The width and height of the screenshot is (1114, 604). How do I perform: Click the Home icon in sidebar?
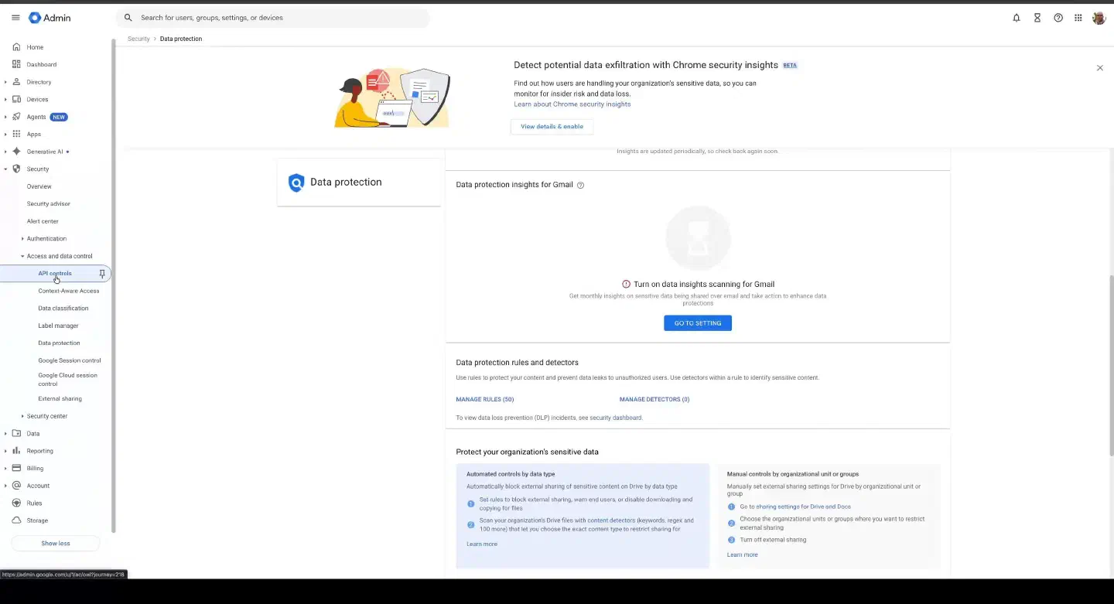[x=16, y=47]
